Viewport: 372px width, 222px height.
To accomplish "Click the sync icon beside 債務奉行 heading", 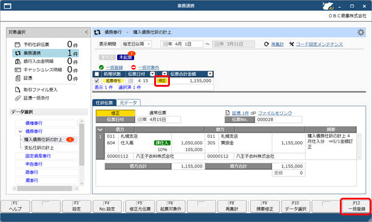I will pyautogui.click(x=97, y=32).
